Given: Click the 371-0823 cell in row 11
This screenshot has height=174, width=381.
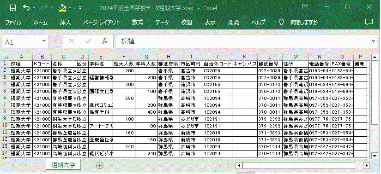Looking at the screenshot, I should click(x=270, y=133).
